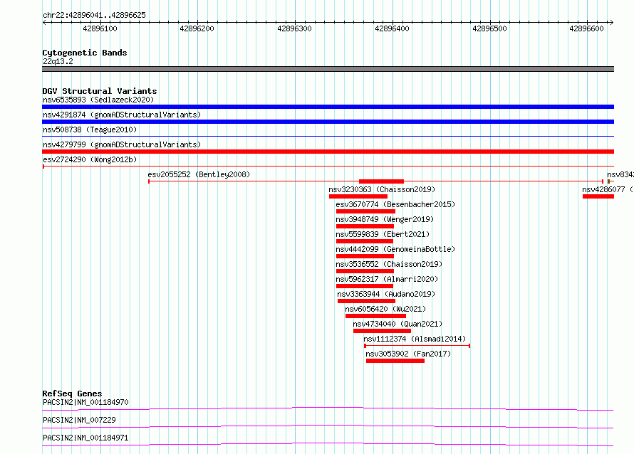Click the nsv4279799 gnomAD variant label
The width and height of the screenshot is (634, 454).
click(122, 144)
